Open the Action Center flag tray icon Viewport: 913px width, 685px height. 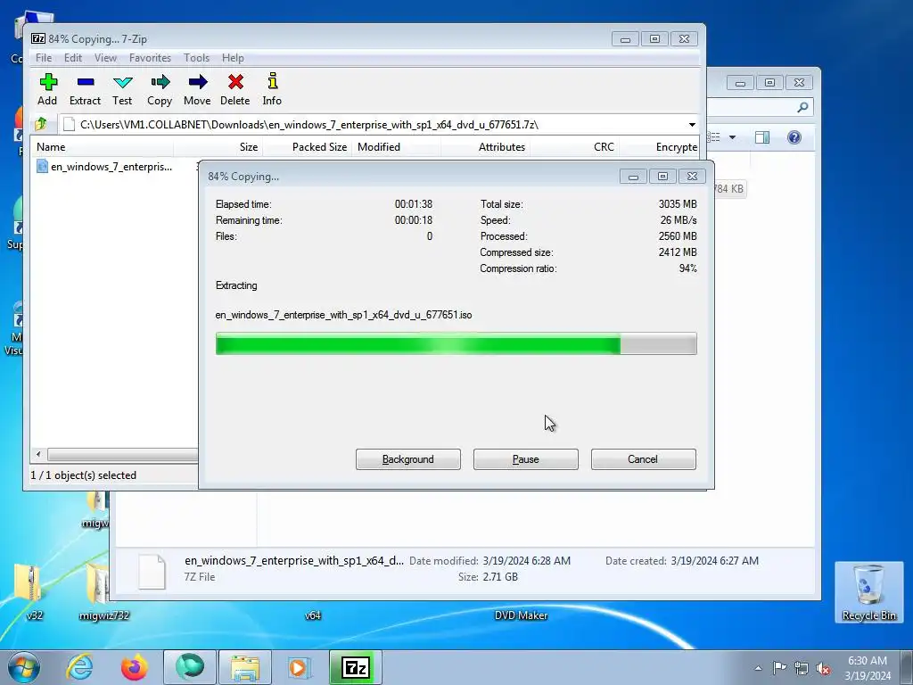(x=779, y=667)
